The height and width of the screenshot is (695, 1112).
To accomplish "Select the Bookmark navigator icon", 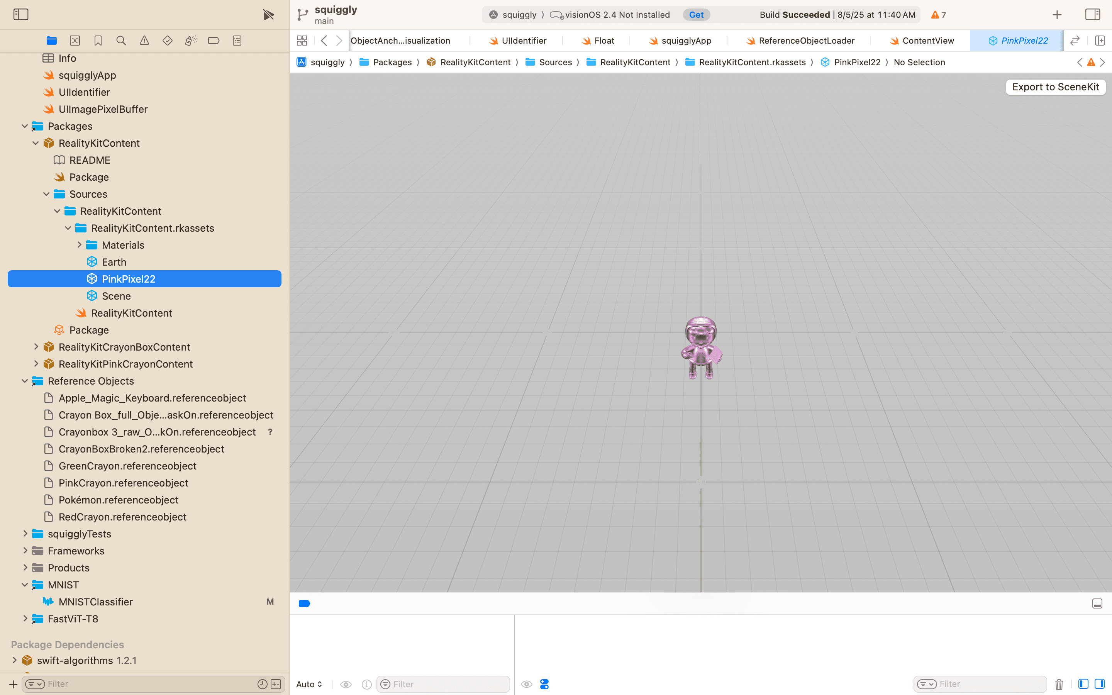I will click(x=98, y=41).
